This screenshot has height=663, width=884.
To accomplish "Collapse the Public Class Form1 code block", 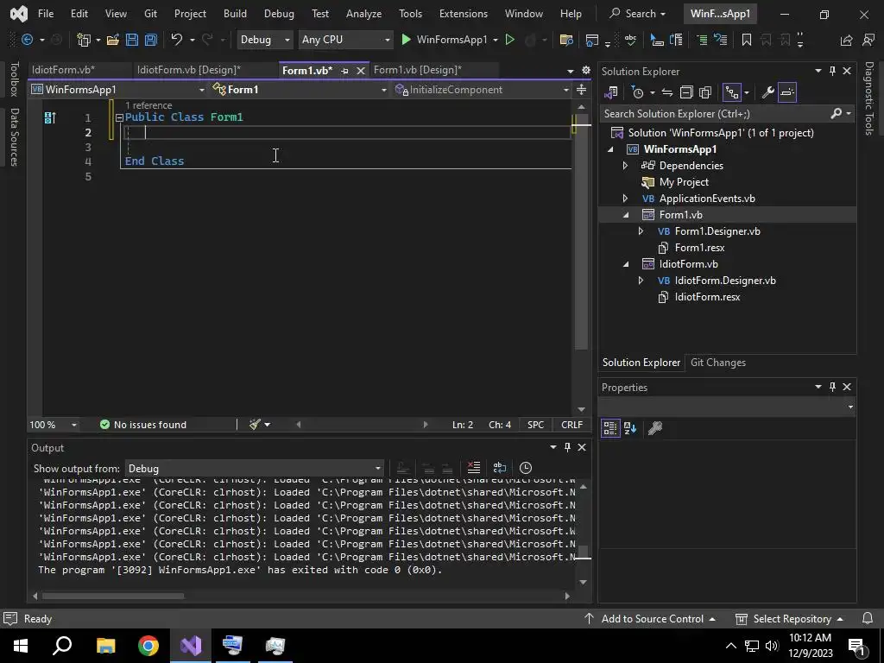I will pyautogui.click(x=119, y=117).
